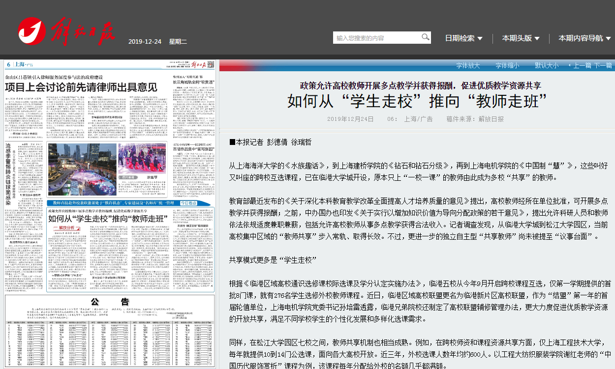Click the 今日看点 badge on the newspaper page
Screen dimensions: 615x369
pos(189,202)
